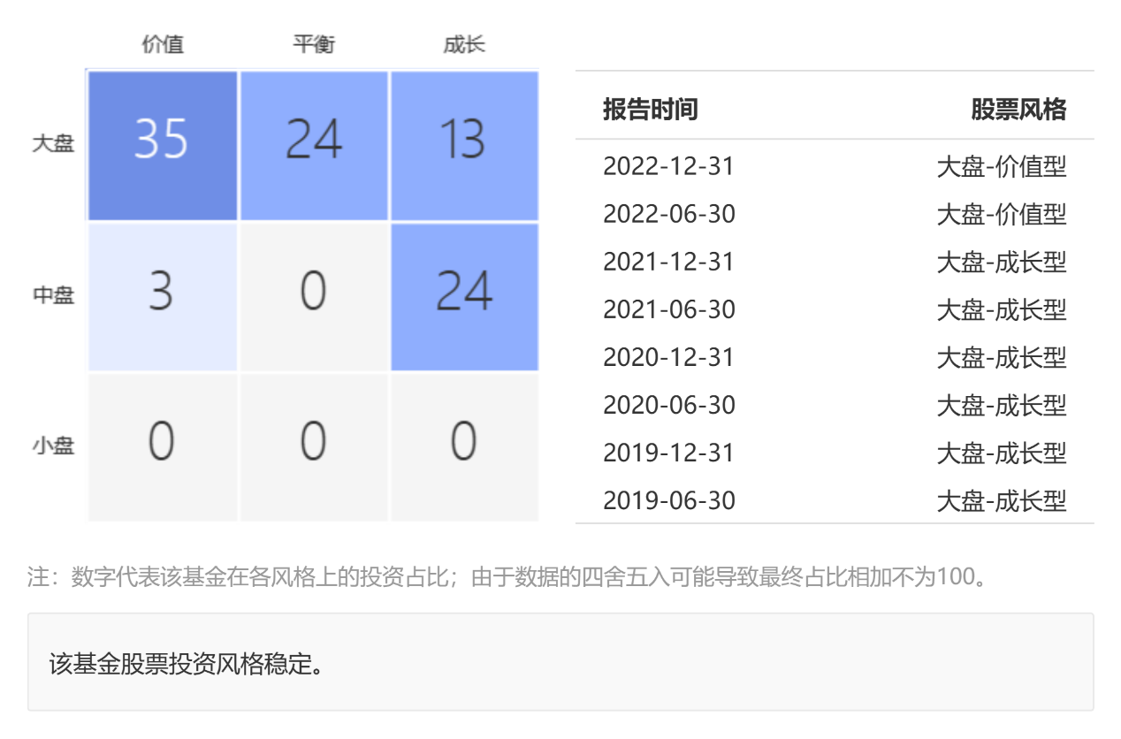Select the 2021-12-31 report date
The width and height of the screenshot is (1121, 739).
tap(668, 262)
